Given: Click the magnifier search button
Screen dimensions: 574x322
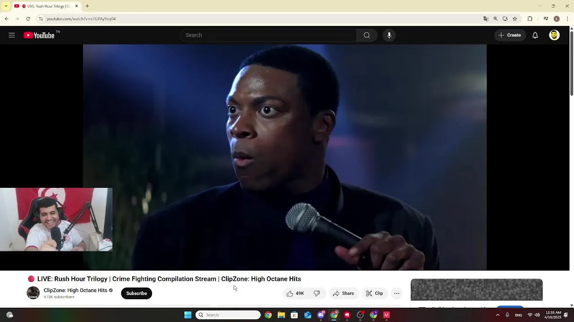Looking at the screenshot, I should (x=367, y=35).
